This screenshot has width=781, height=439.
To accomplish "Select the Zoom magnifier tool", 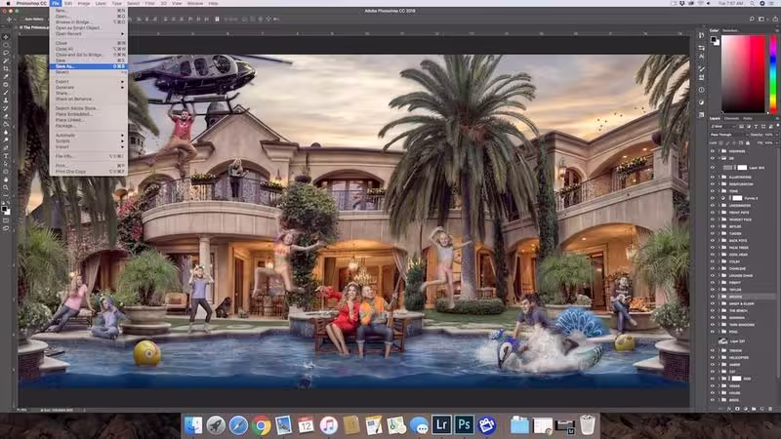I will point(6,187).
